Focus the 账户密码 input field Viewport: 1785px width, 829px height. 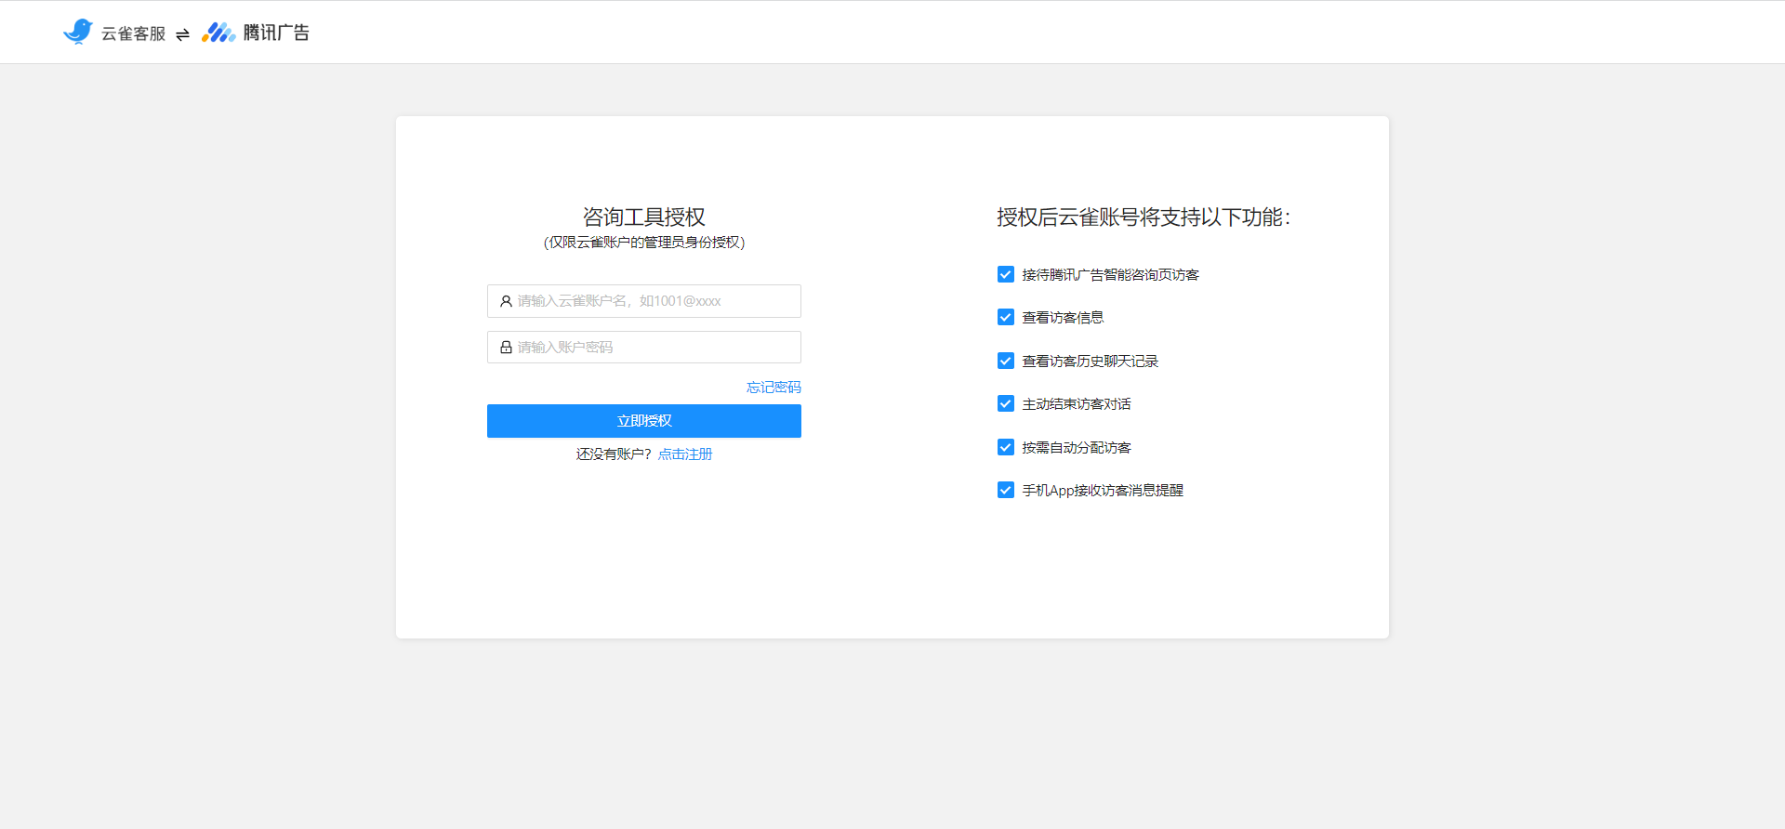[x=644, y=348]
